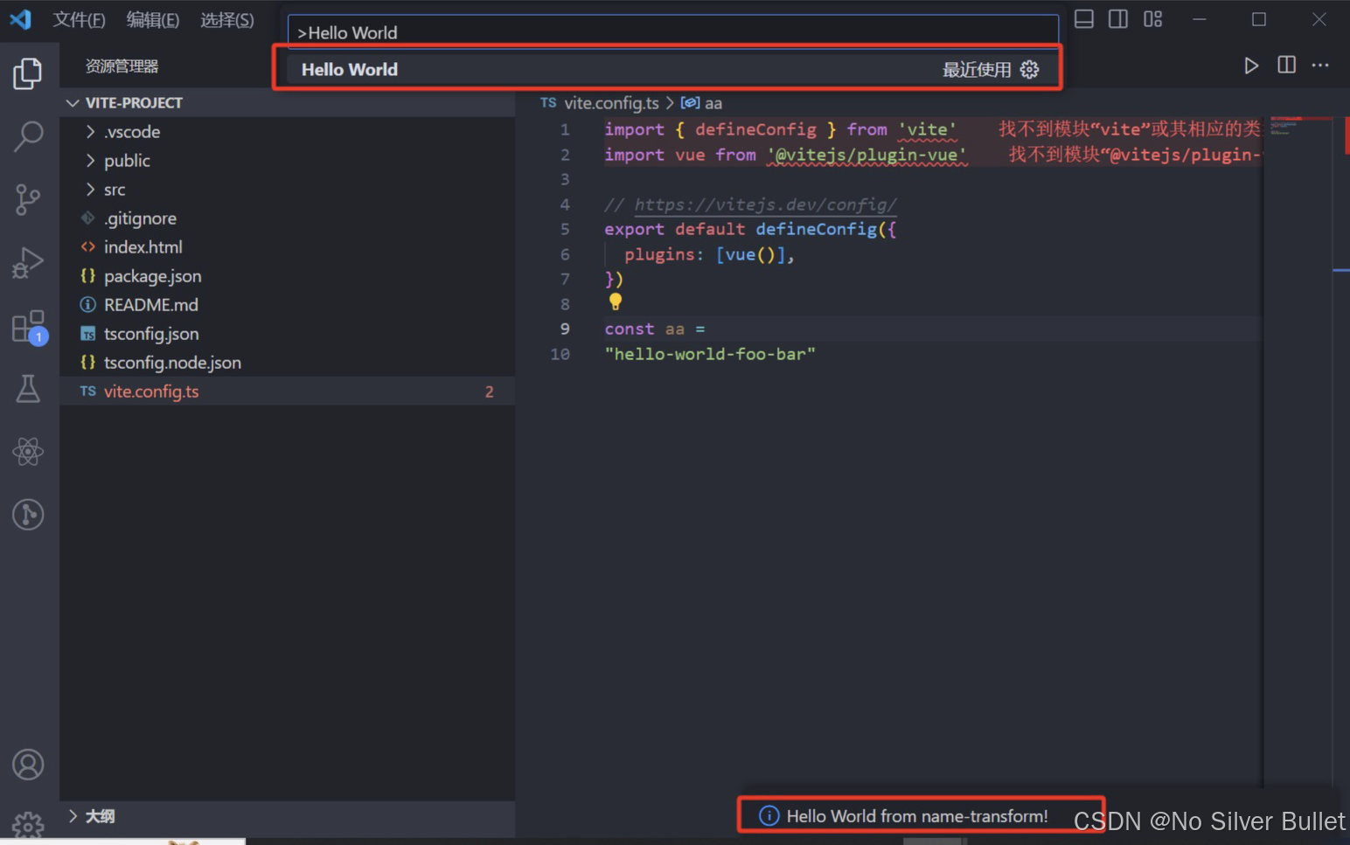Open Manage gear at activity bar bottom
The width and height of the screenshot is (1350, 845).
tap(28, 825)
